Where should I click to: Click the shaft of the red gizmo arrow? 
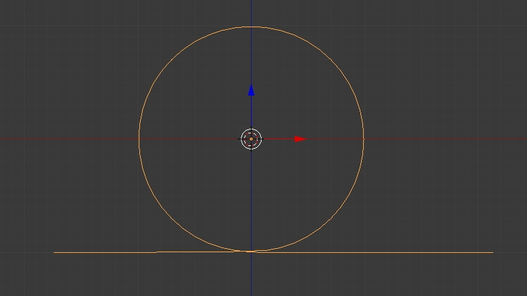click(279, 139)
